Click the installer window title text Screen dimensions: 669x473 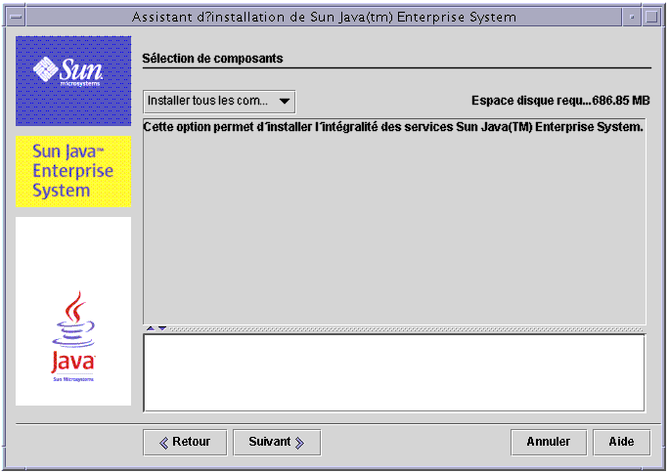click(x=324, y=17)
